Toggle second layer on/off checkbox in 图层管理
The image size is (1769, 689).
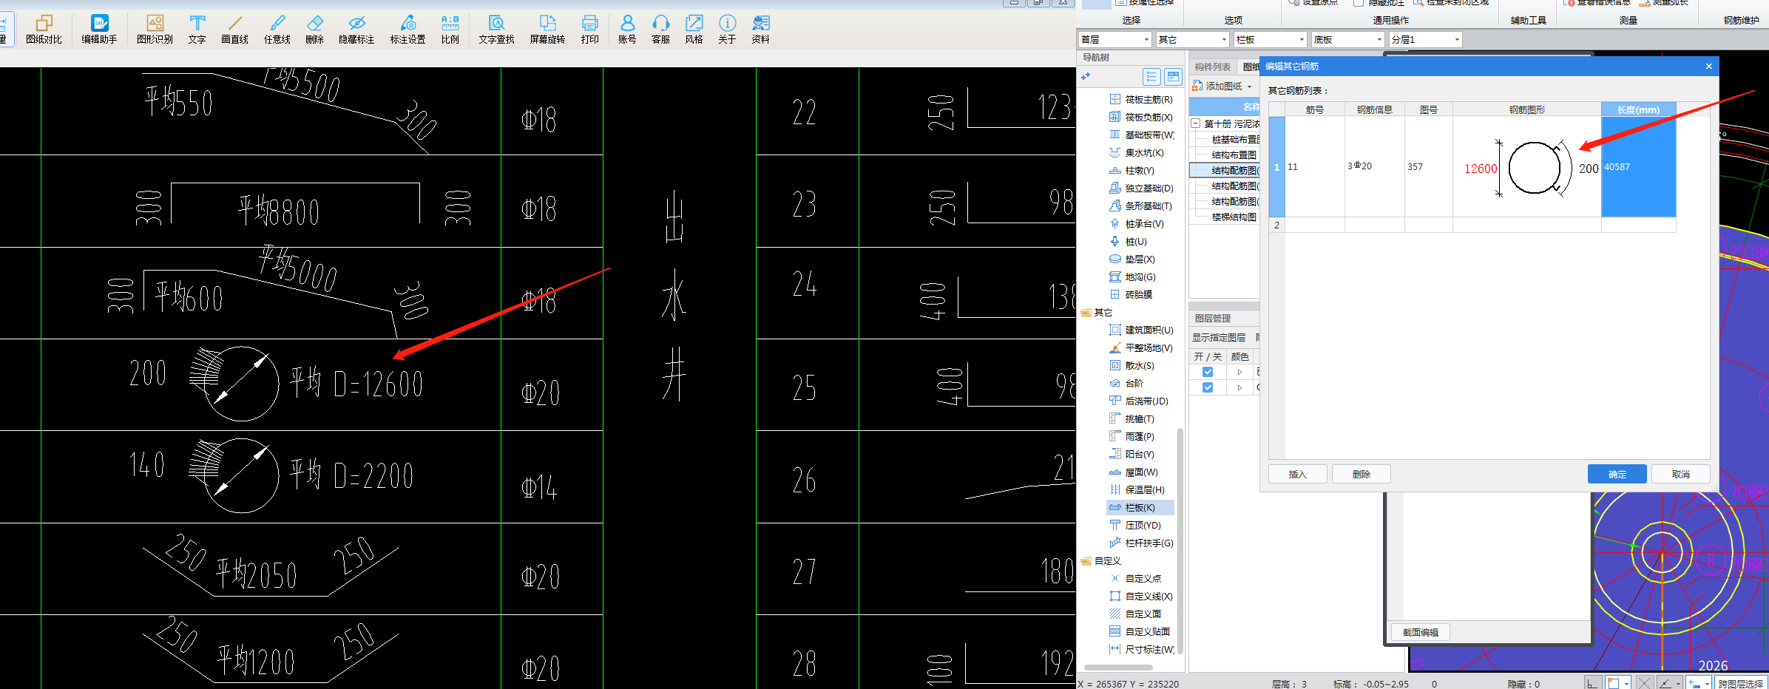(1208, 387)
